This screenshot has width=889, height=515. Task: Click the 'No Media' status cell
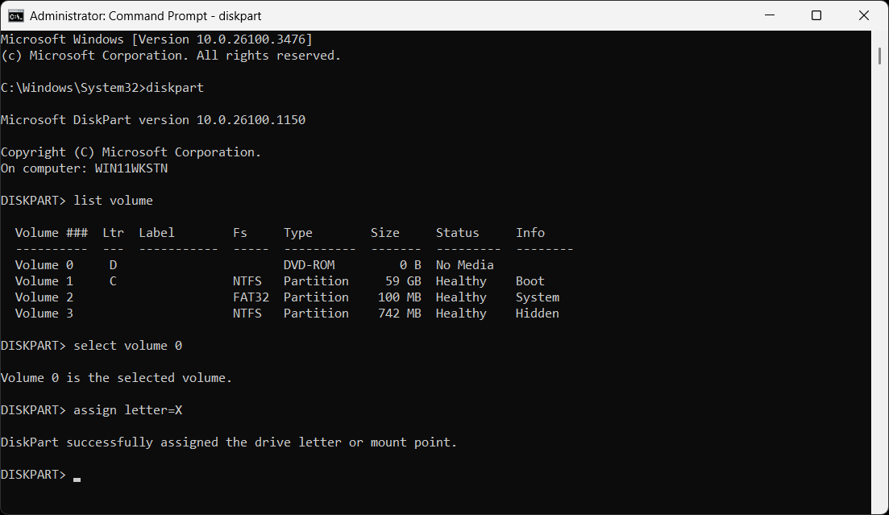tap(465, 265)
